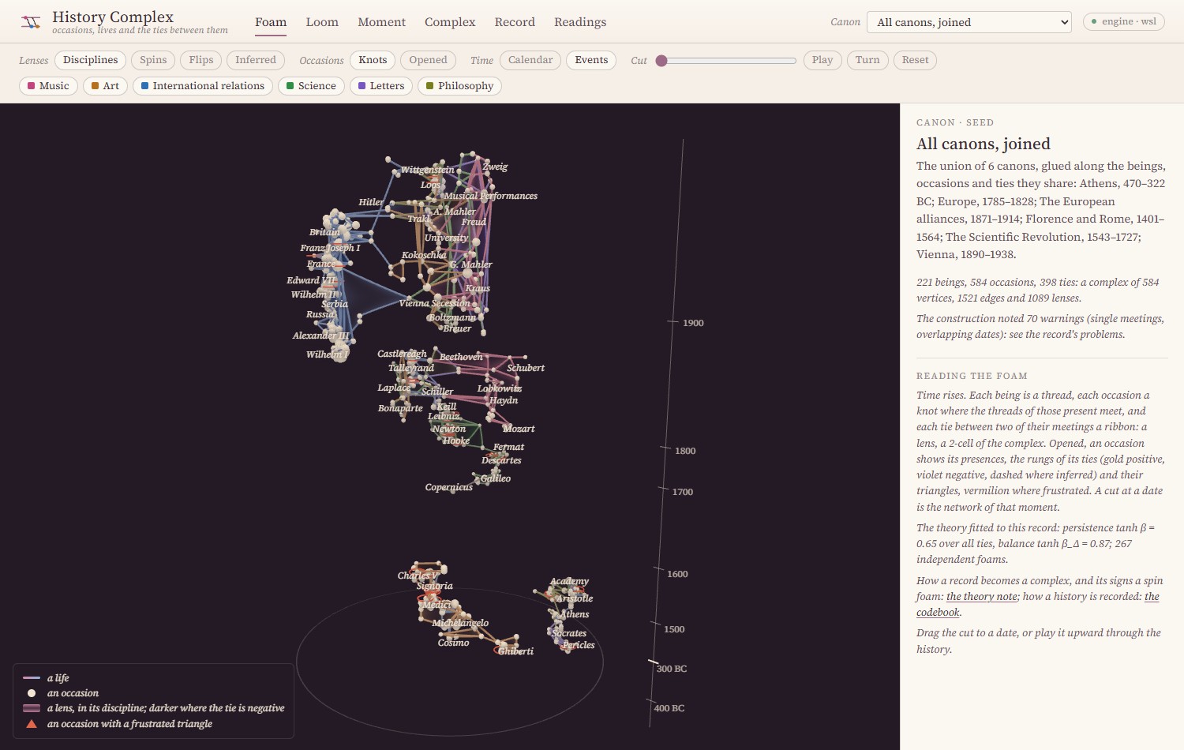Open the Readings tab
Image resolution: width=1184 pixels, height=750 pixels.
coord(580,22)
